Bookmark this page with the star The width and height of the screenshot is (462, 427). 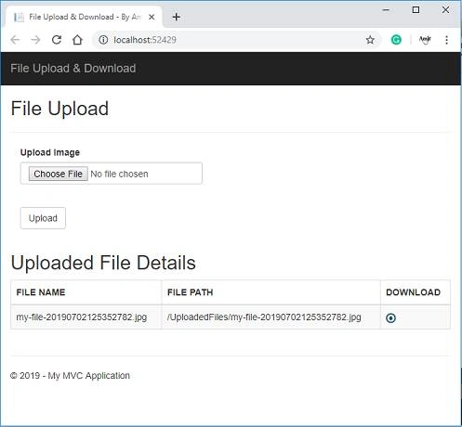pyautogui.click(x=370, y=40)
